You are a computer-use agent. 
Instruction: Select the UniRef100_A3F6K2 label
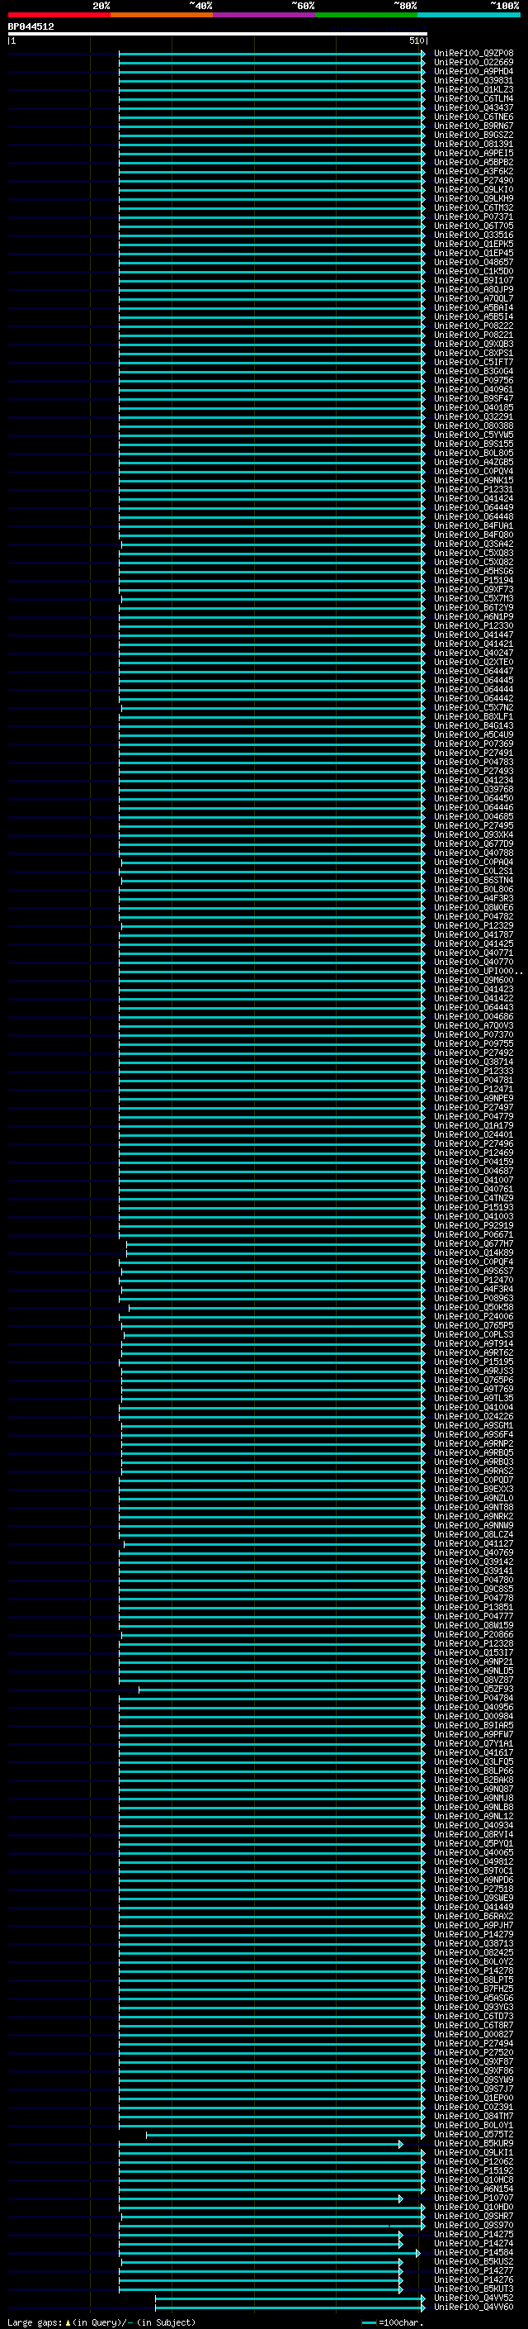474,171
